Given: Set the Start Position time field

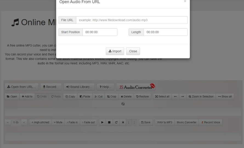Looking at the screenshot, I should (x=100, y=32).
